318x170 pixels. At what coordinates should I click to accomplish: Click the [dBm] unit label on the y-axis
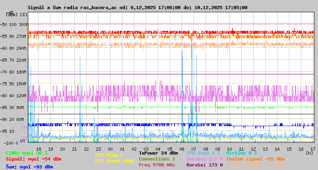[x=10, y=15]
